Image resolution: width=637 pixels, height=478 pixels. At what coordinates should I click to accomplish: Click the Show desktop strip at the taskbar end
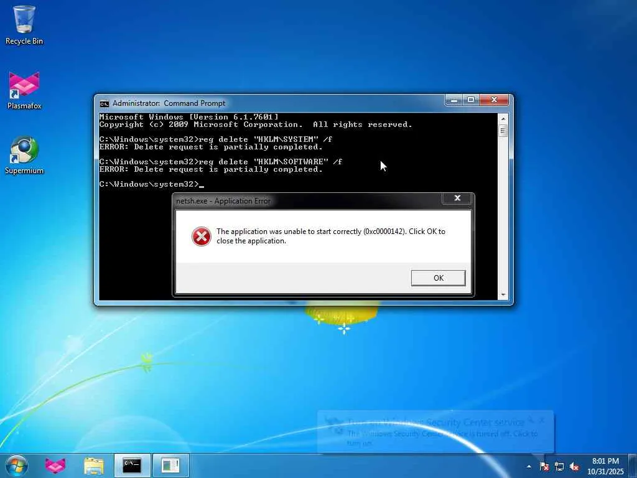pyautogui.click(x=633, y=466)
